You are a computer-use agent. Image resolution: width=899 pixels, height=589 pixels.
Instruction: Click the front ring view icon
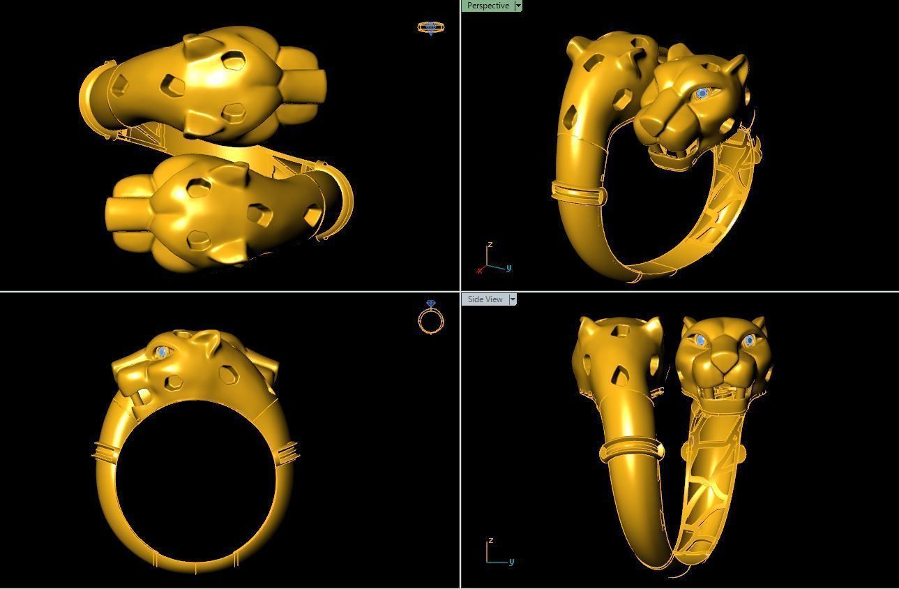coord(431,318)
